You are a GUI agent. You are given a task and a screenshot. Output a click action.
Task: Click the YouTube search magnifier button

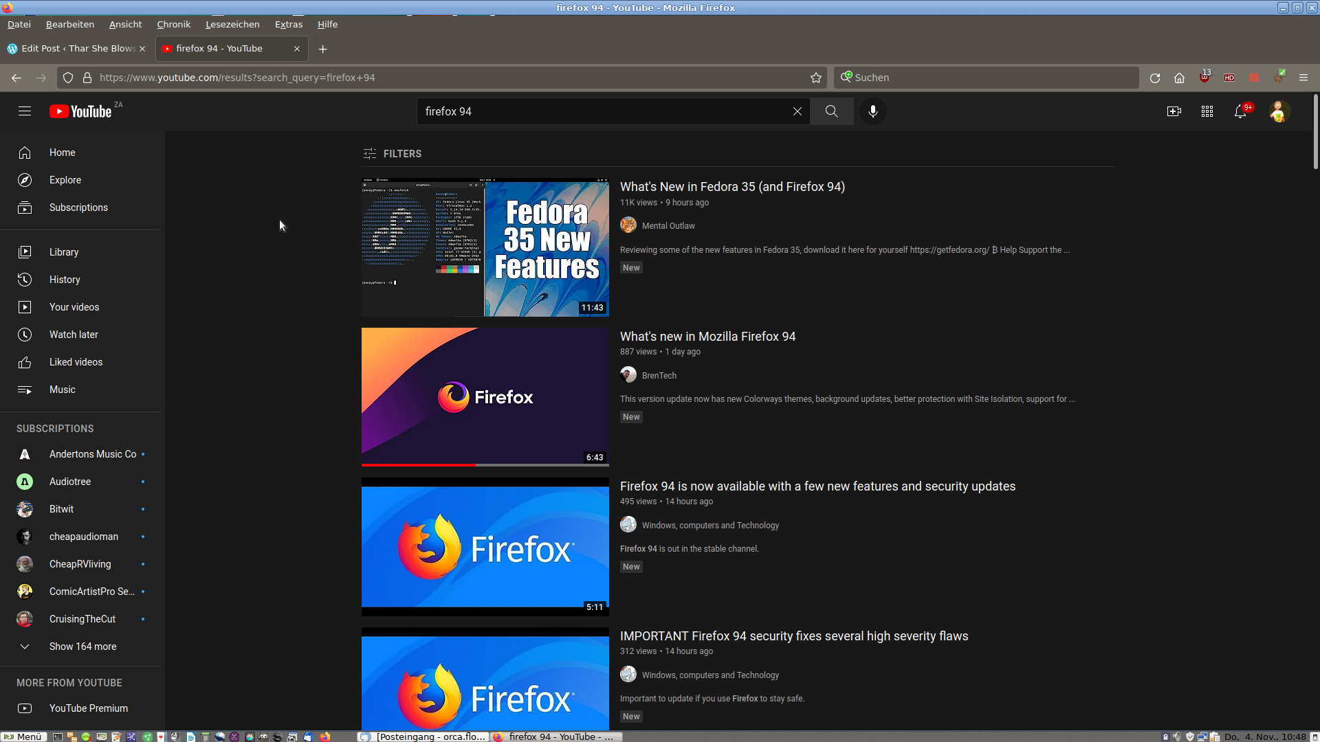pos(832,111)
